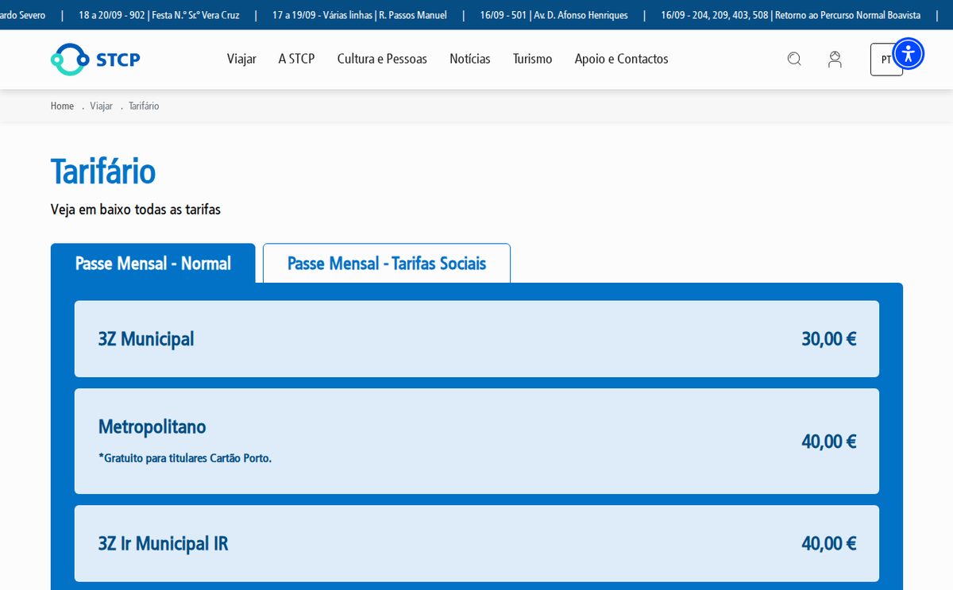Expand the Cultura e Pessoas menu

(x=382, y=59)
